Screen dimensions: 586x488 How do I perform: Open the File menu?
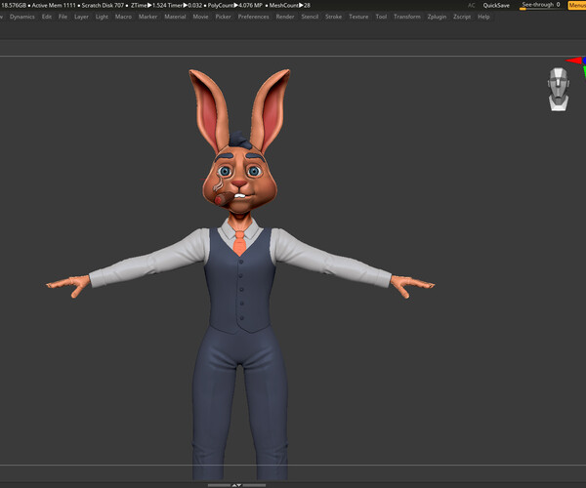point(63,17)
